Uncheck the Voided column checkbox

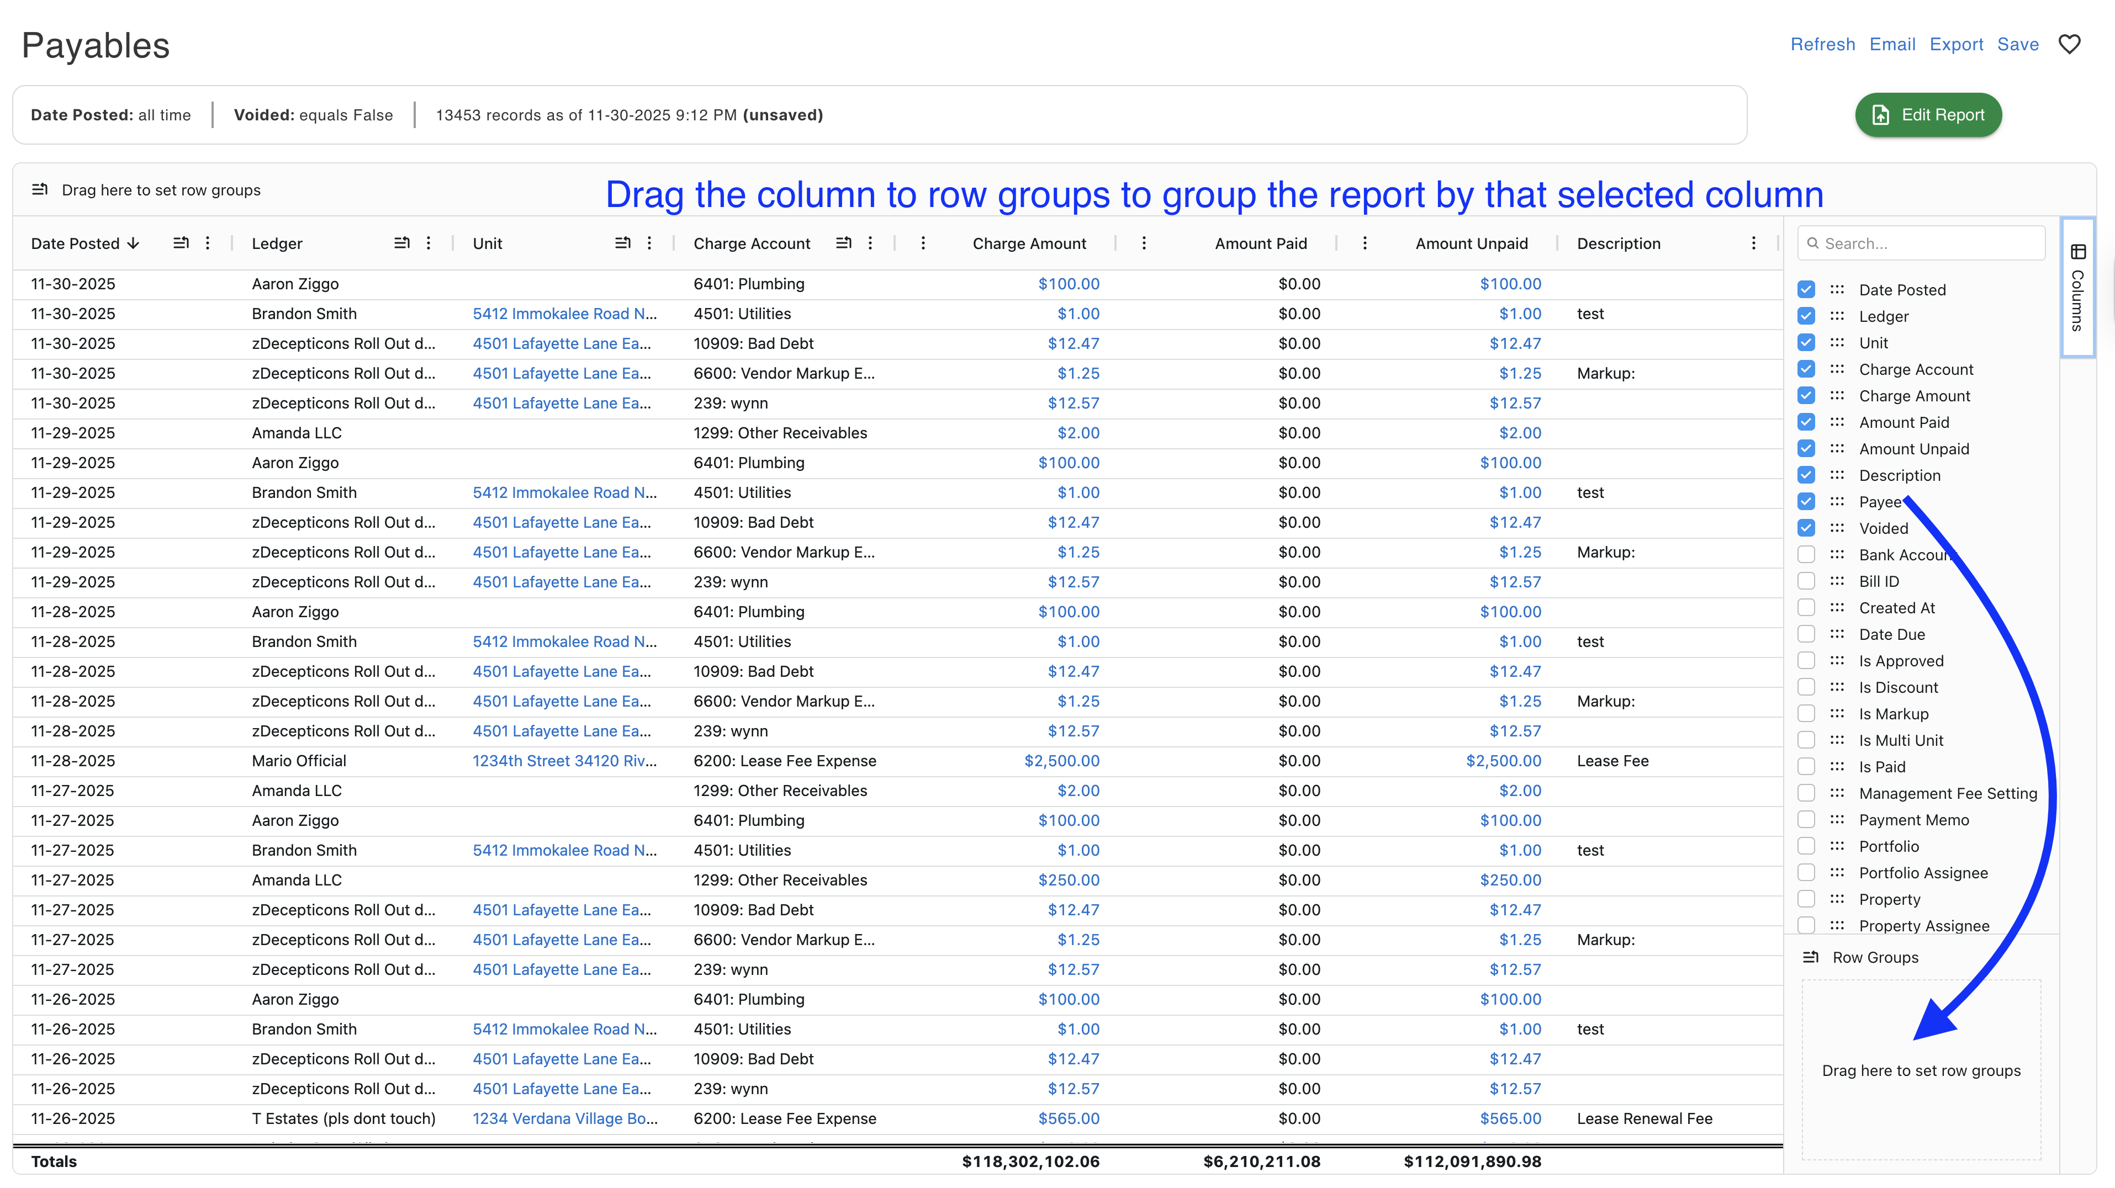point(1805,528)
